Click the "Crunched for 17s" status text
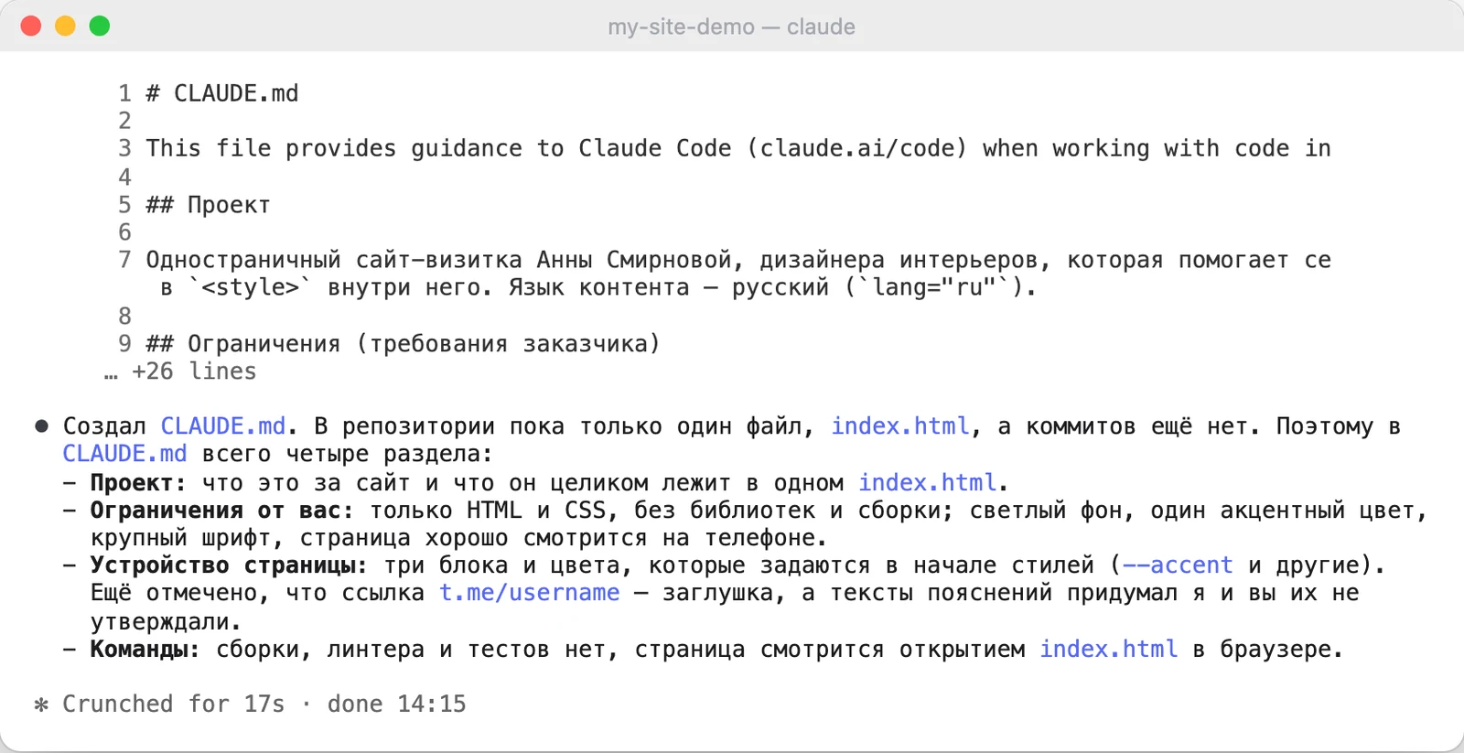The width and height of the screenshot is (1464, 753). pos(174,705)
